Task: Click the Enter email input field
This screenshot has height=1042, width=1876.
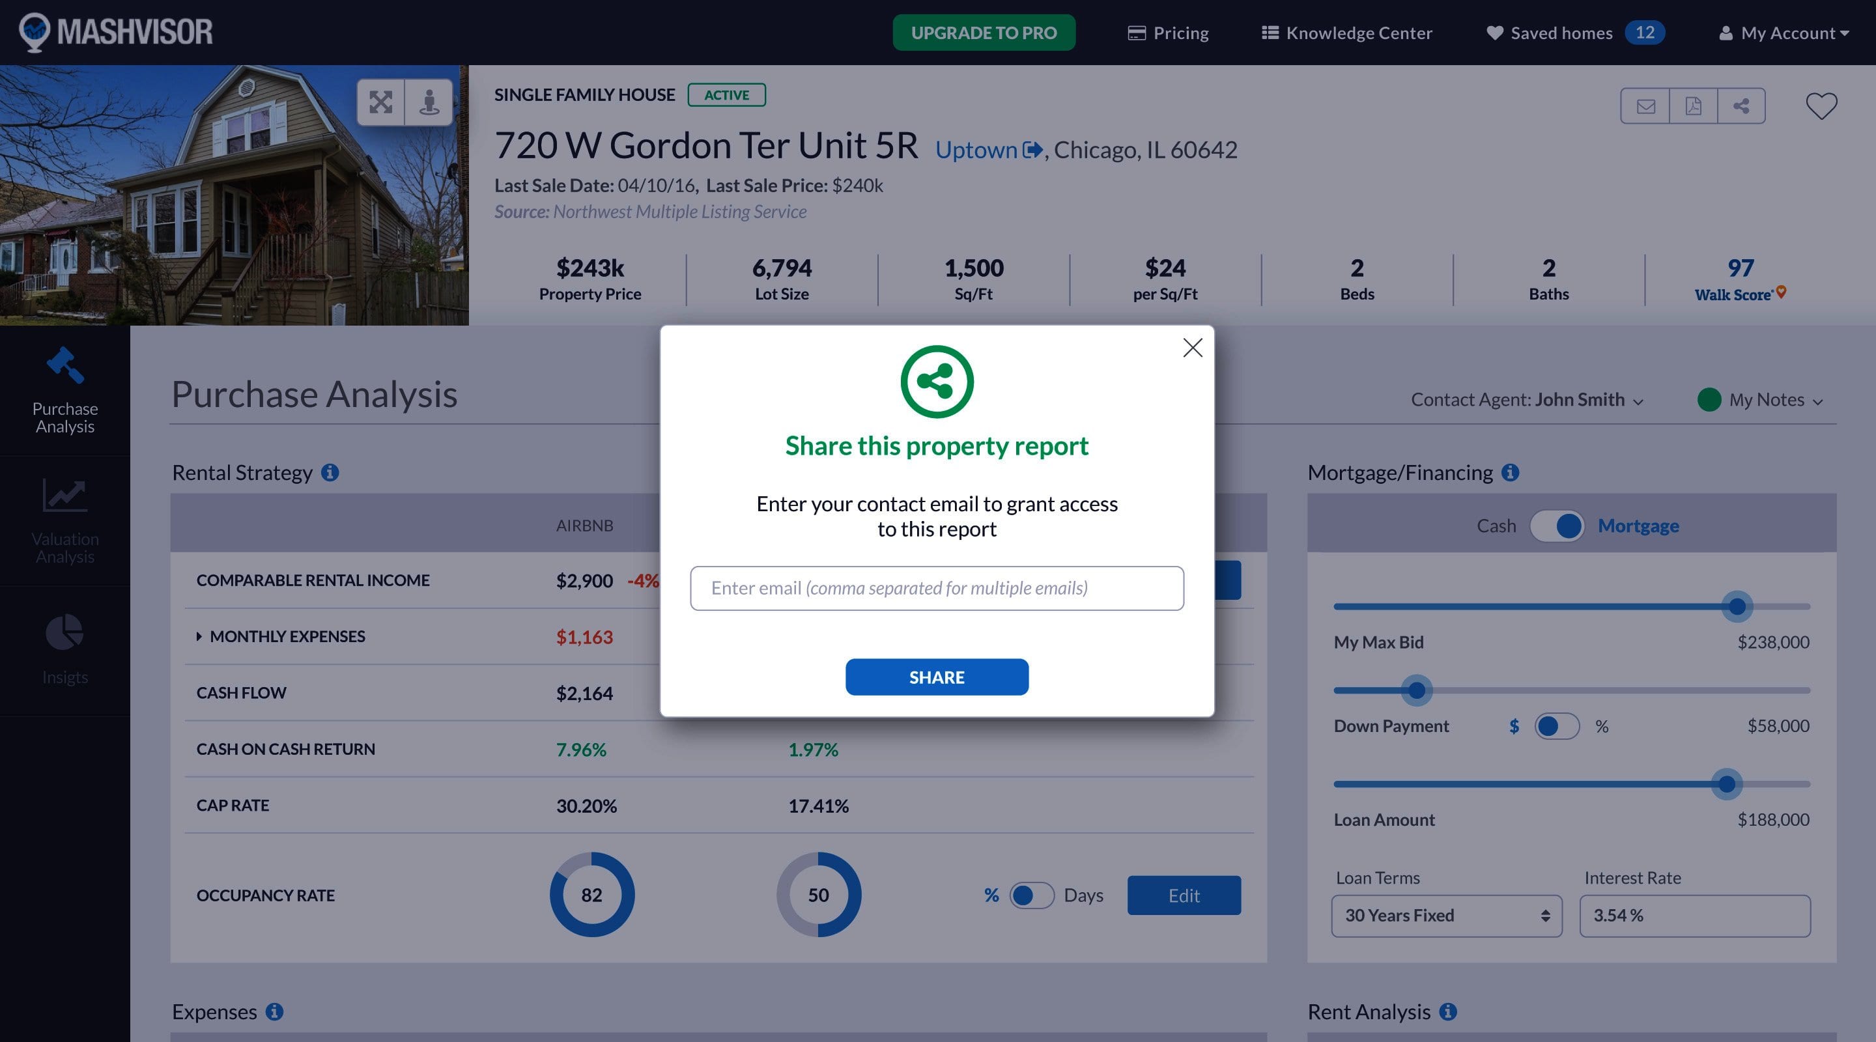Action: coord(937,588)
